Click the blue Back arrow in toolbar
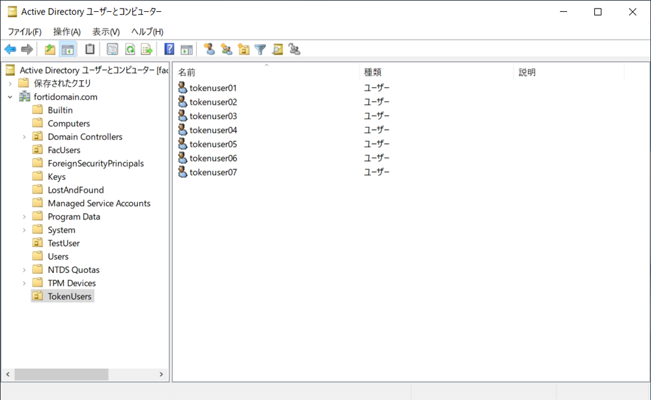651x400 pixels. pos(10,50)
